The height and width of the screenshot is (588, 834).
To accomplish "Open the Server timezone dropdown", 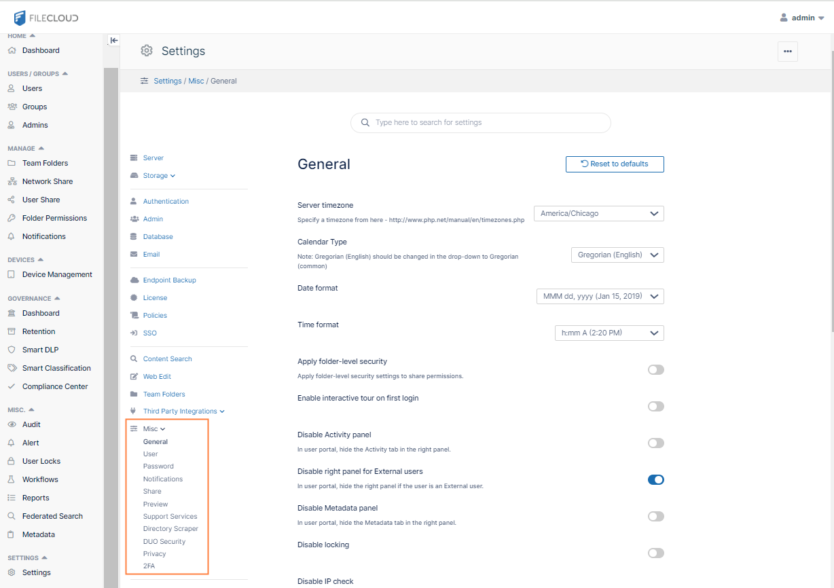I will pyautogui.click(x=598, y=213).
